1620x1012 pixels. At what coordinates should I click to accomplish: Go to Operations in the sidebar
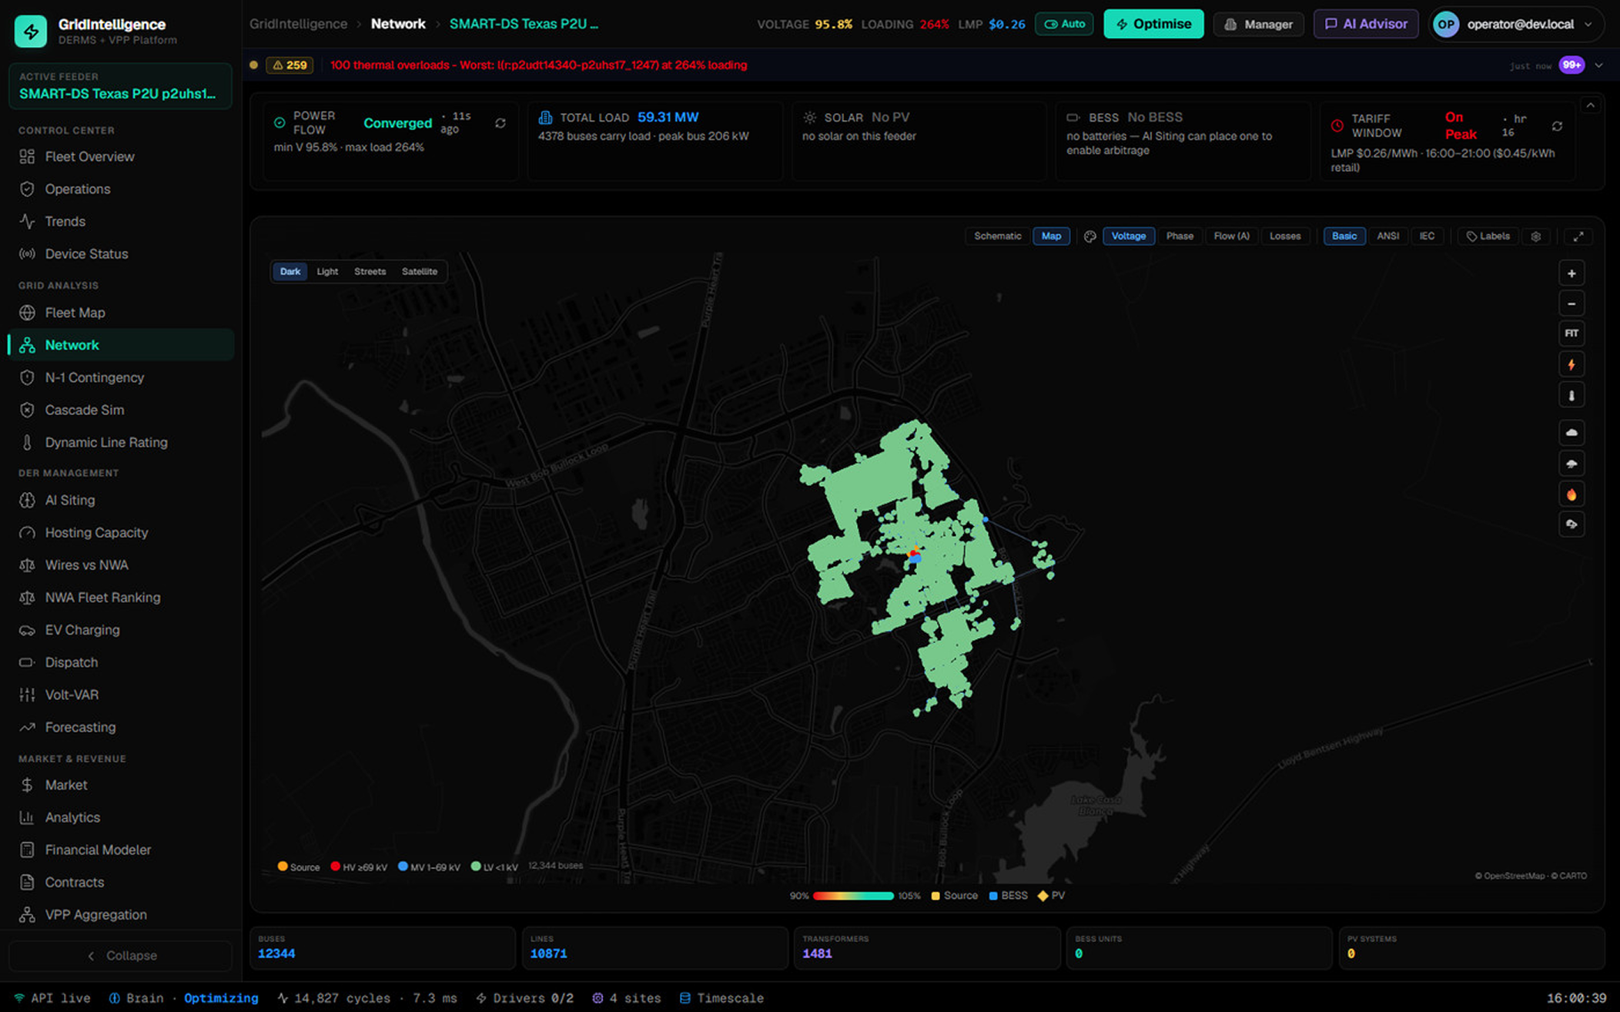pyautogui.click(x=121, y=189)
